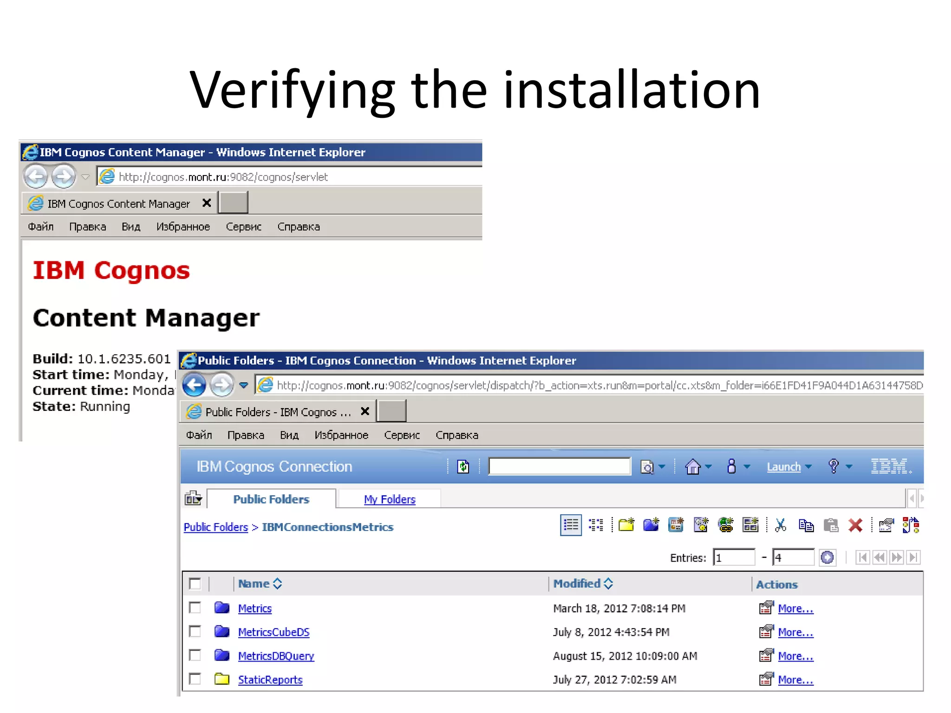This screenshot has width=951, height=713.
Task: Click the New Package blue folder icon
Action: point(651,525)
